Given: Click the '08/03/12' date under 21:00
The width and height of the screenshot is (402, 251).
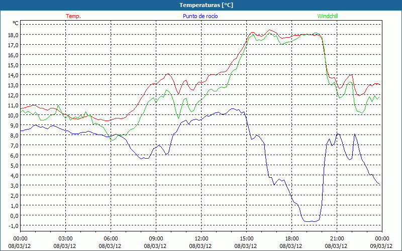Looking at the screenshot, I should 336,246.
